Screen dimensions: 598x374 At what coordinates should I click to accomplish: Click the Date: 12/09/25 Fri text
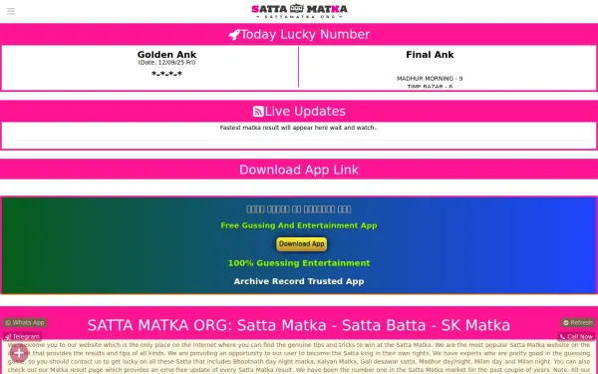[166, 63]
